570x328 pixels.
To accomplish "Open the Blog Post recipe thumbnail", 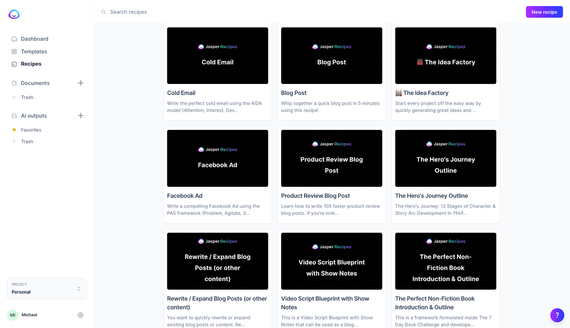I will (x=332, y=55).
